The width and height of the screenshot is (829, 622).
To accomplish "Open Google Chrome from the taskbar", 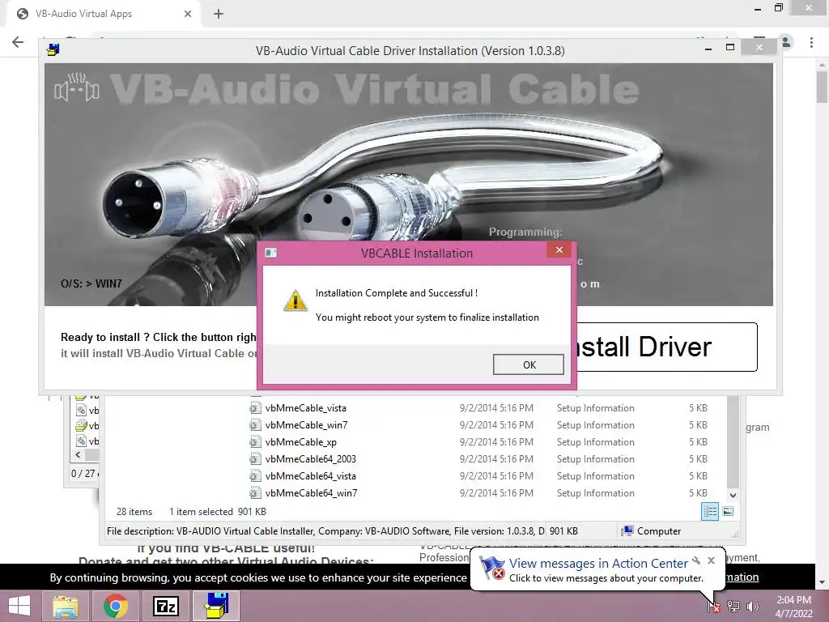I will pos(115,606).
